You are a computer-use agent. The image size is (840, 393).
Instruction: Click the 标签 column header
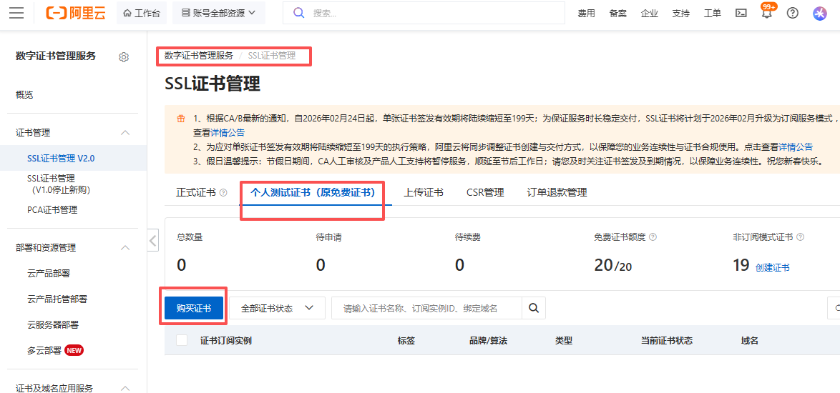tap(406, 341)
